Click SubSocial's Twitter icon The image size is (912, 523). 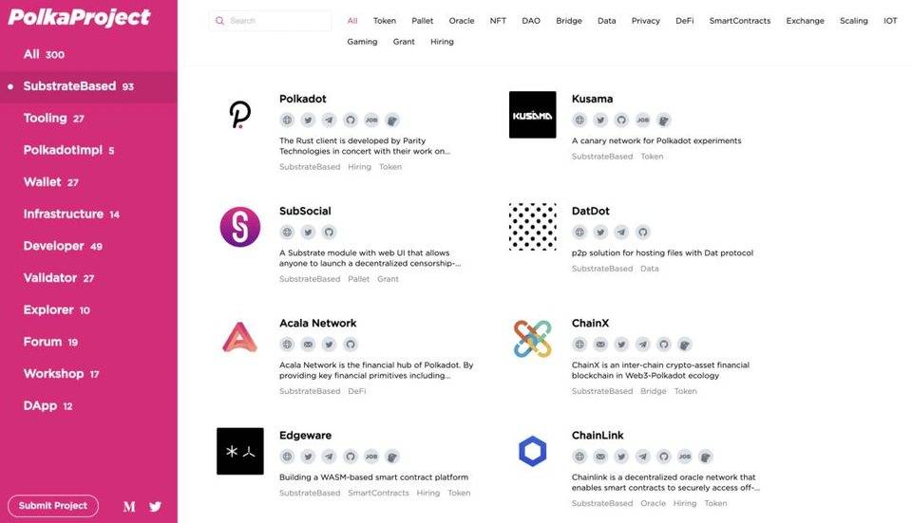[308, 232]
